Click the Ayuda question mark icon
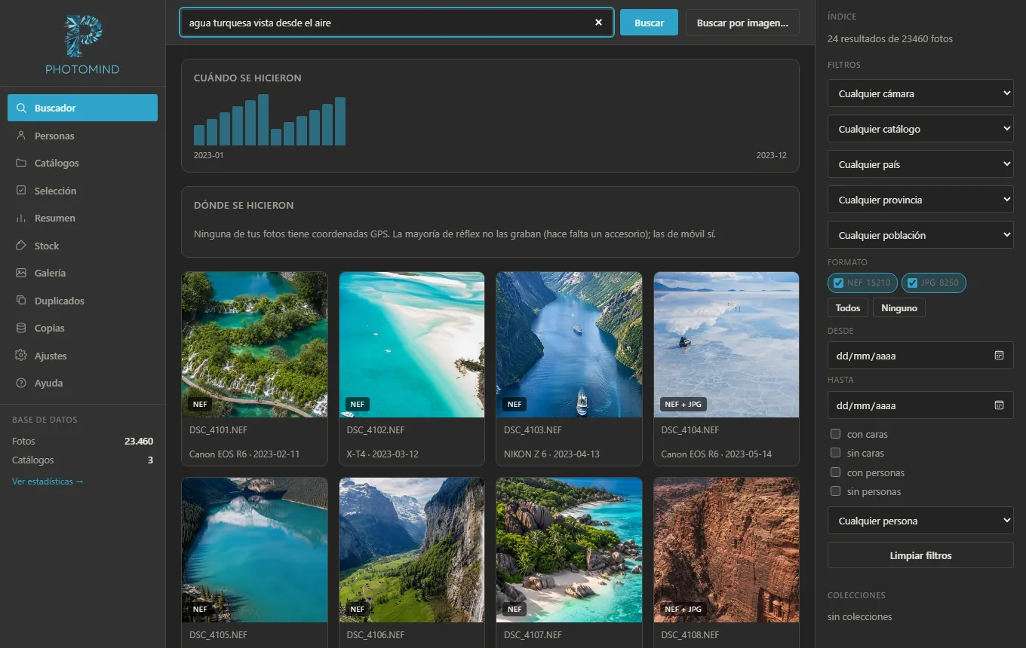The image size is (1026, 648). pyautogui.click(x=21, y=383)
